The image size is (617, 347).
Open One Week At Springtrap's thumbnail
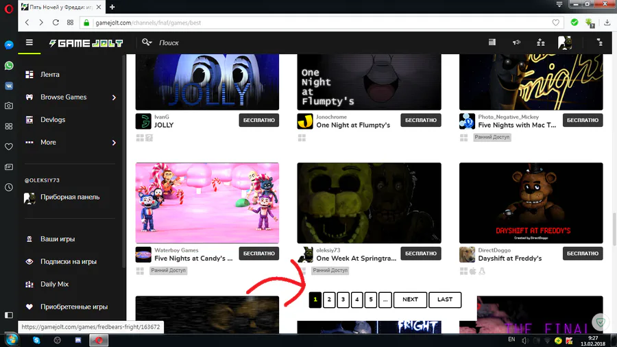point(369,203)
